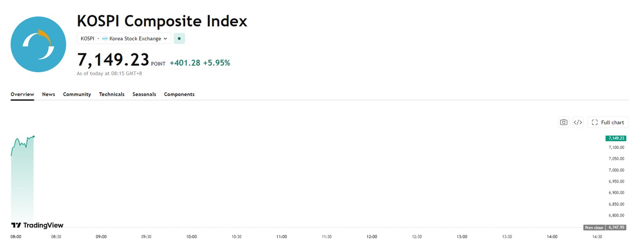Viewport: 632px width, 247px height.
Task: Open the Community tab
Action: click(x=77, y=94)
